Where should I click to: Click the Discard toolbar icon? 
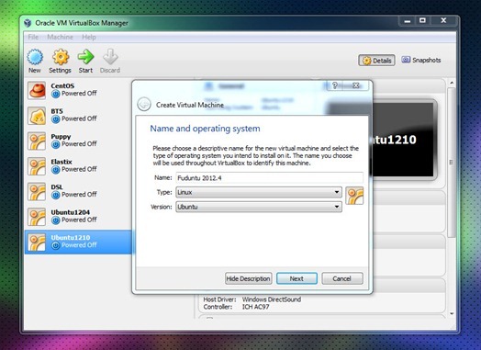[110, 57]
